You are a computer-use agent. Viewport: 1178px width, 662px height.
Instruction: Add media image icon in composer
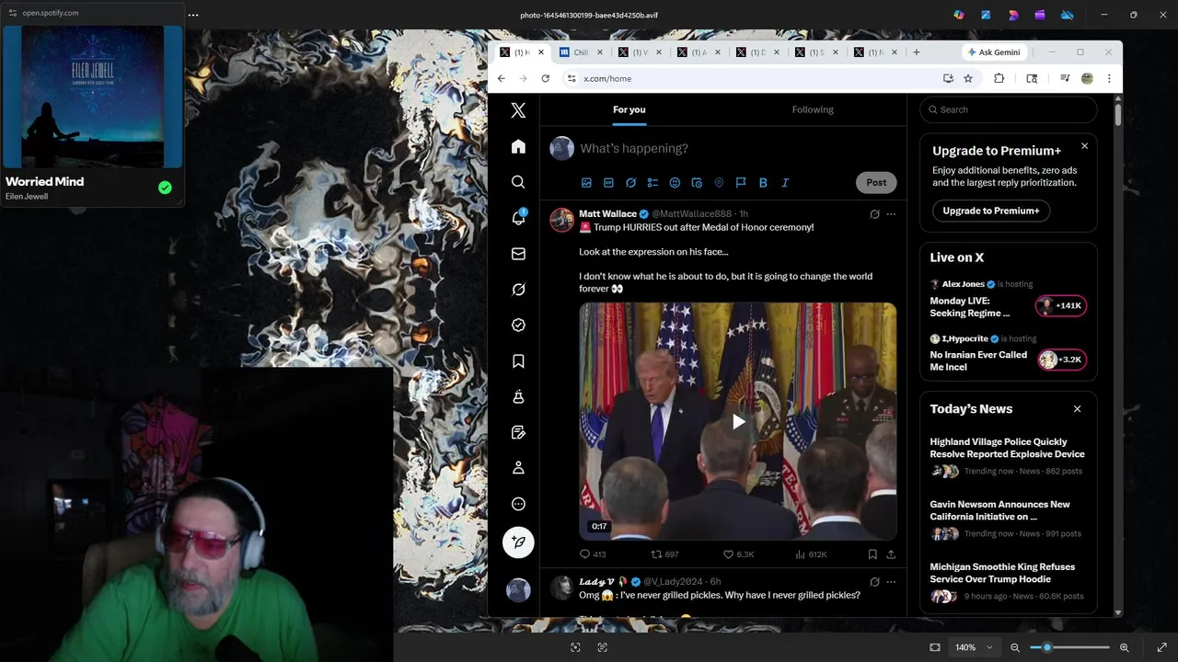(586, 183)
